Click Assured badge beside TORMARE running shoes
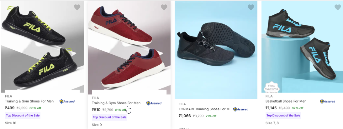 (241, 109)
